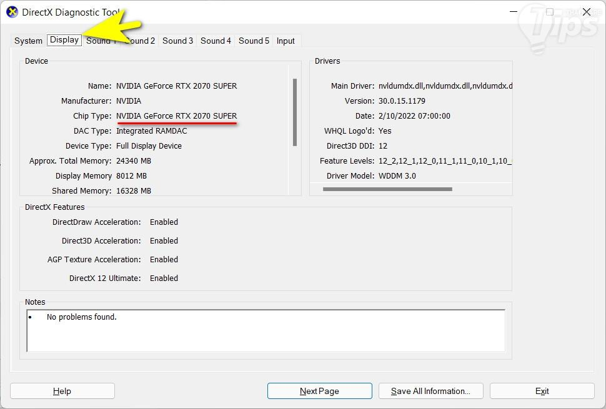The width and height of the screenshot is (606, 409).
Task: Click the WHQL Logo'd value Yes
Action: click(x=385, y=131)
